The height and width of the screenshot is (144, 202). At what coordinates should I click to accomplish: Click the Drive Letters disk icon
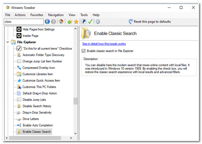[19, 119]
